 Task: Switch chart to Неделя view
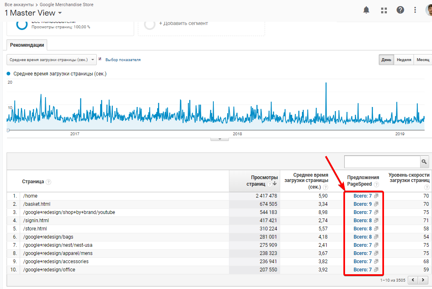point(404,60)
